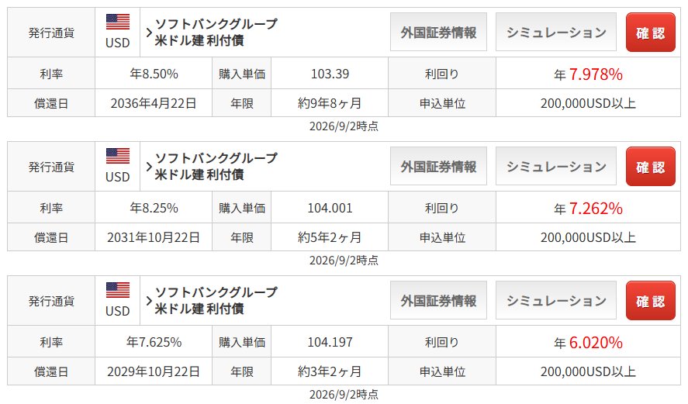Click the chevron arrow beside the 8.50% bond name
688x404 pixels.
click(149, 33)
